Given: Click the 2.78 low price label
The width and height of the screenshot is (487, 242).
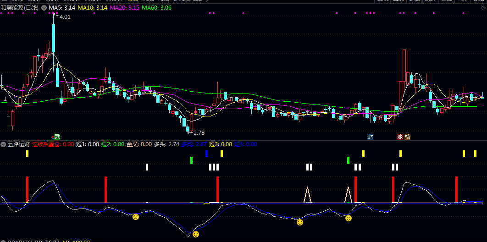Looking at the screenshot, I should [199, 132].
